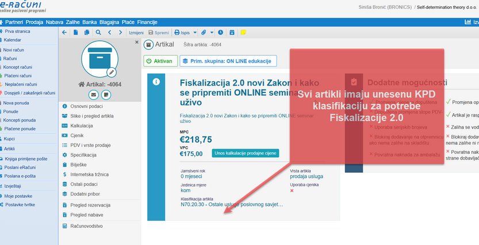Open Dospjeli / zakašnjeli računi
Screen dimensions: 479x245
pos(30,93)
